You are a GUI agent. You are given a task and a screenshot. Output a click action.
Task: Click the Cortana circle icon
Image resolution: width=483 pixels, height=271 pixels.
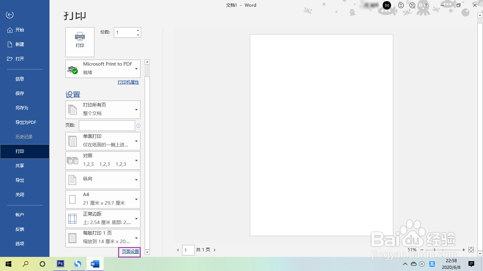pyautogui.click(x=42, y=264)
